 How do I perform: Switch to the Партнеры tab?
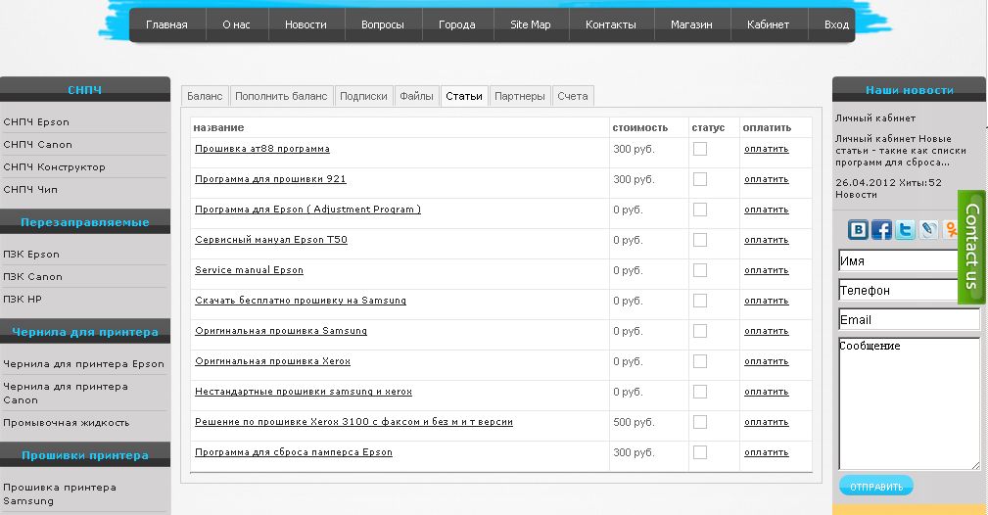520,96
